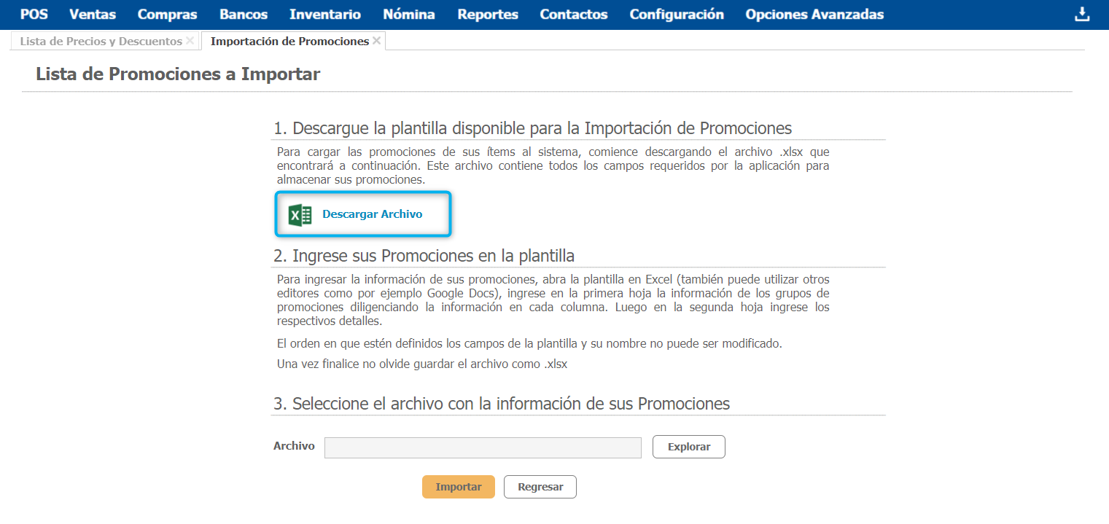The image size is (1109, 524).
Task: Open the POS menu
Action: click(34, 15)
